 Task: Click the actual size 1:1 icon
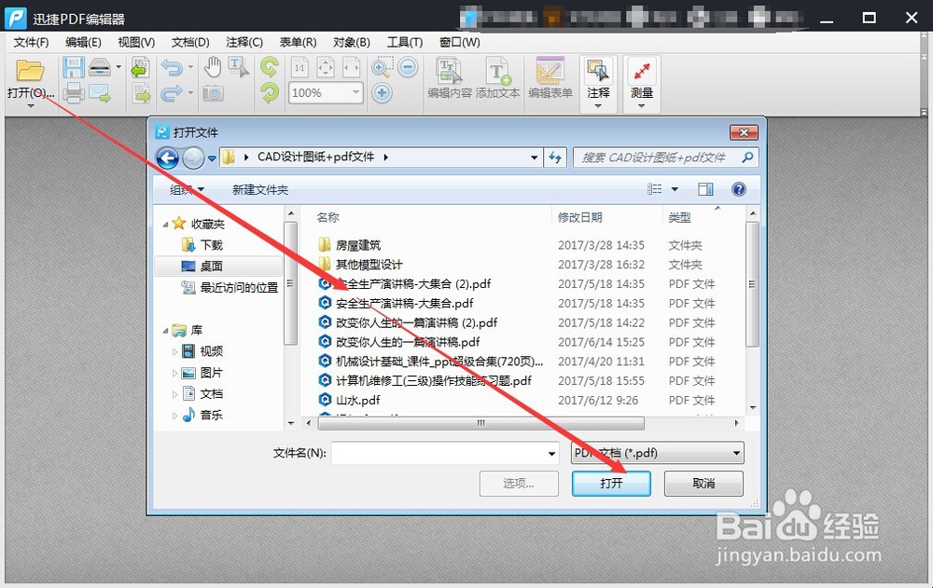click(x=299, y=67)
